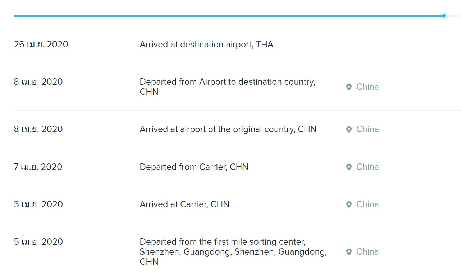This screenshot has width=462, height=277.
Task: Click "China" label in first mile sorting row
Action: coord(367,252)
